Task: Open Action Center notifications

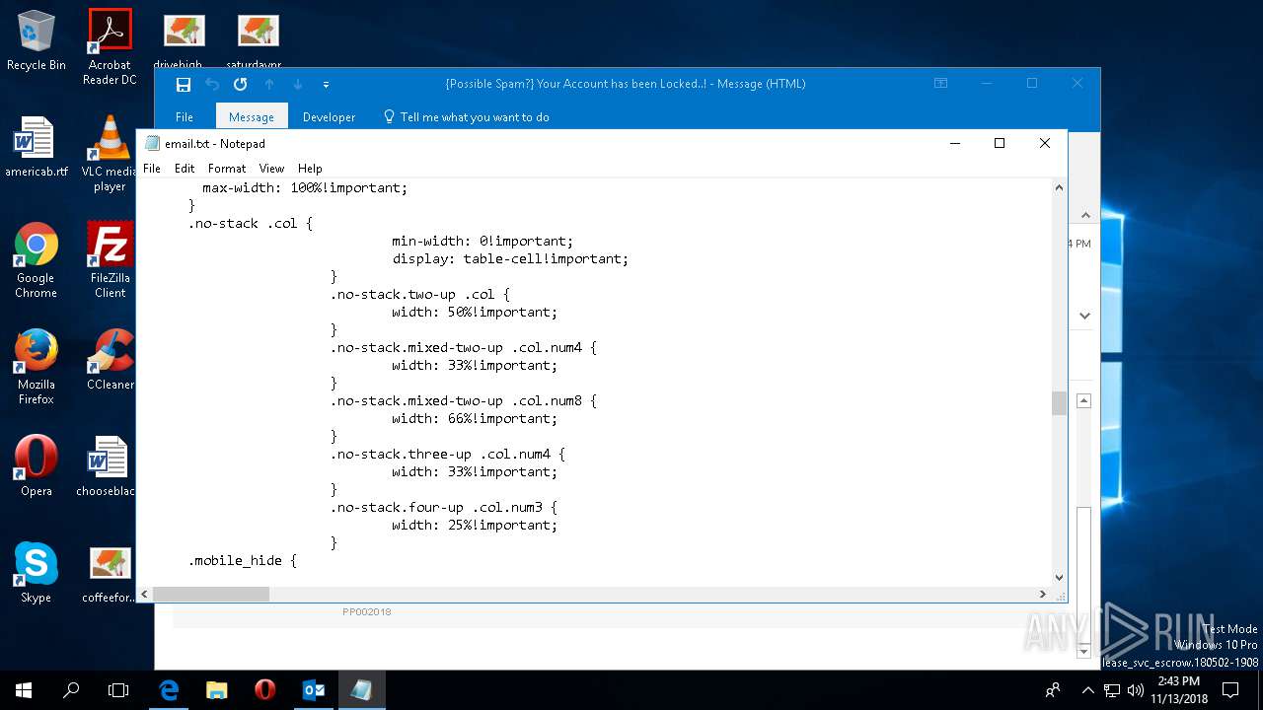Action: [x=1231, y=690]
